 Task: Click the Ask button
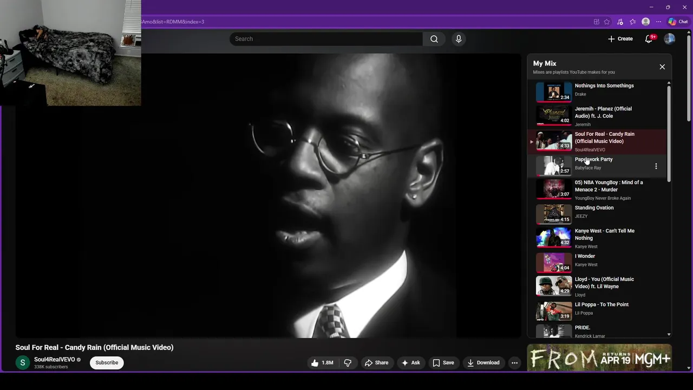click(410, 363)
